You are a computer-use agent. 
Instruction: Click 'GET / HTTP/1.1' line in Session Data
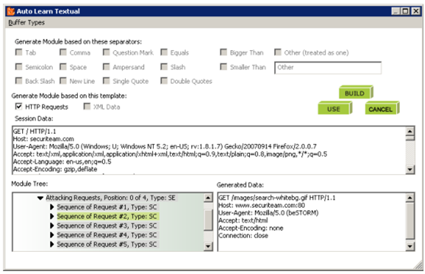pos(34,132)
